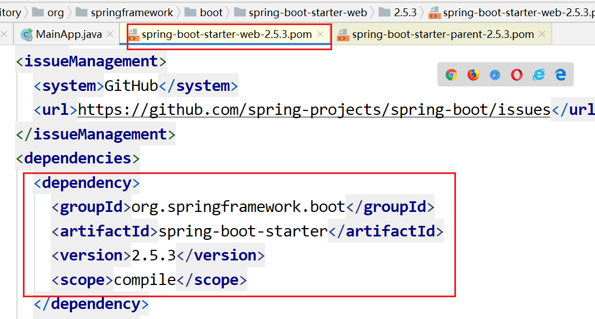Click 'spring-boot-starter' artifactId value
Image resolution: width=595 pixels, height=319 pixels.
pos(243,231)
